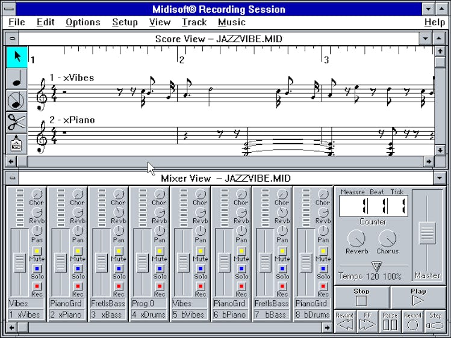Solo track 2 xPiano
This screenshot has width=451, height=338.
(x=78, y=269)
